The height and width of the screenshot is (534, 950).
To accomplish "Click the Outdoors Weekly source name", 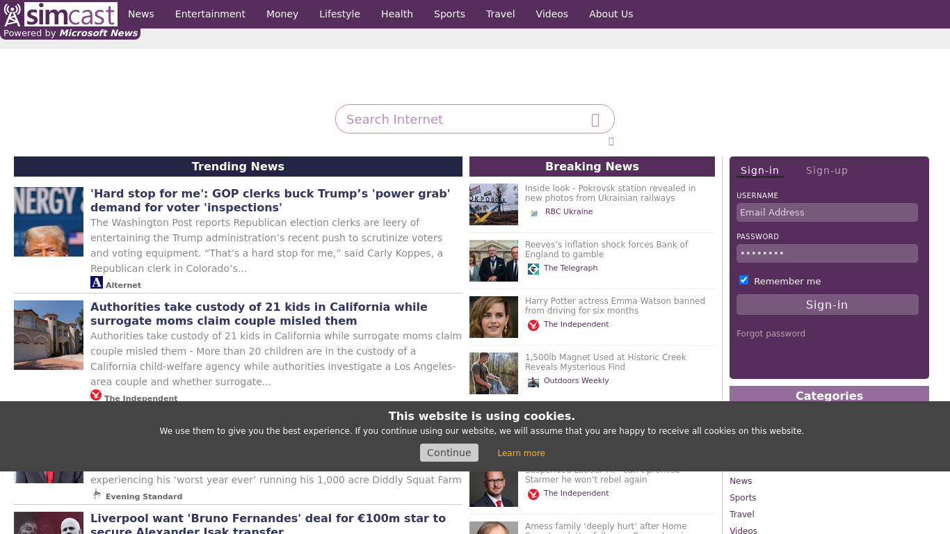I will click(x=576, y=380).
